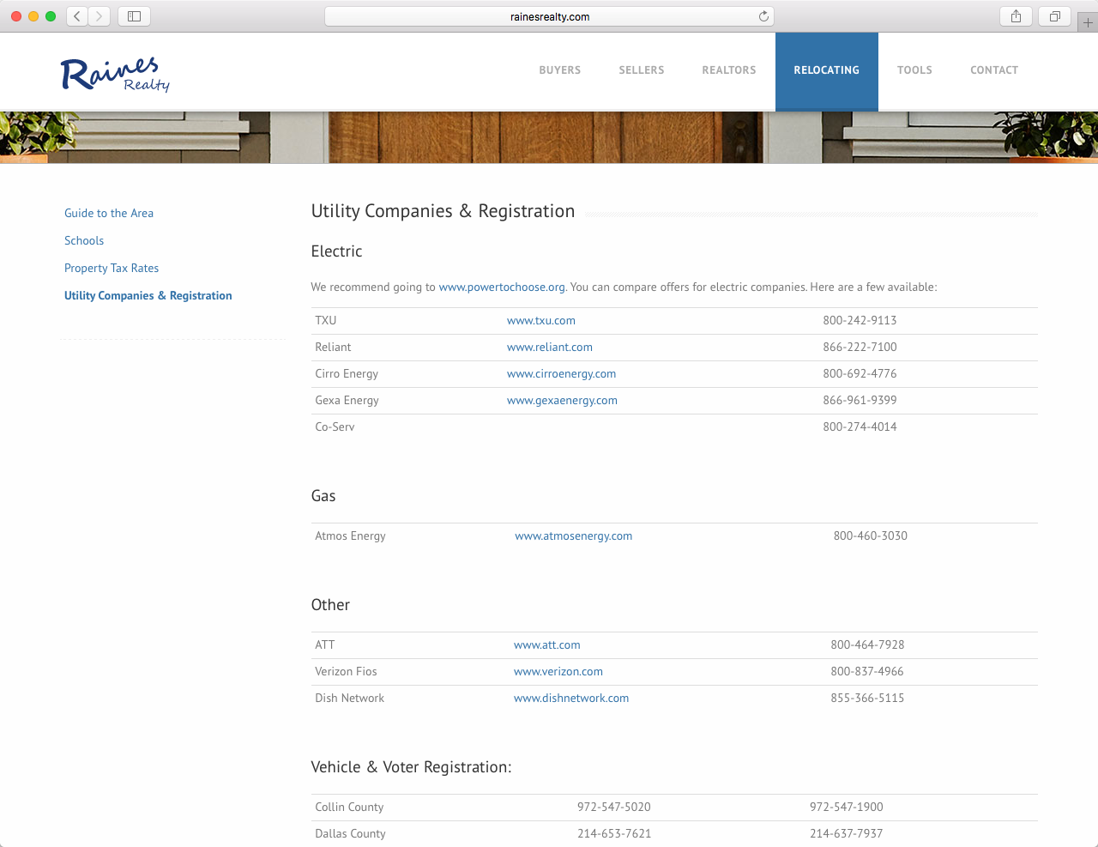The height and width of the screenshot is (847, 1098).
Task: Click Verizon Fios phone 800-837-4966
Action: point(867,671)
